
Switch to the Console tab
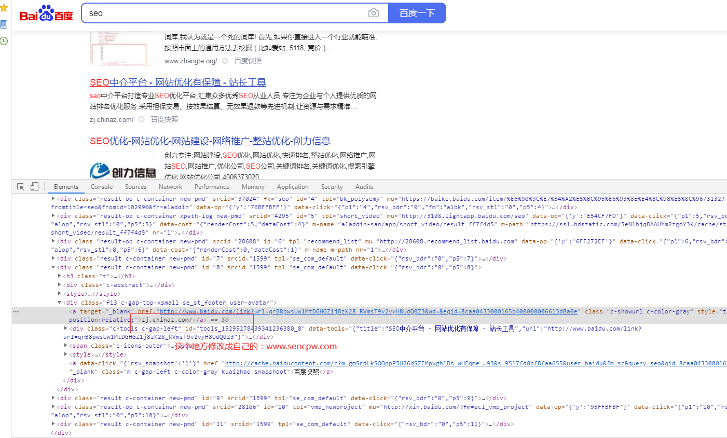tap(102, 187)
